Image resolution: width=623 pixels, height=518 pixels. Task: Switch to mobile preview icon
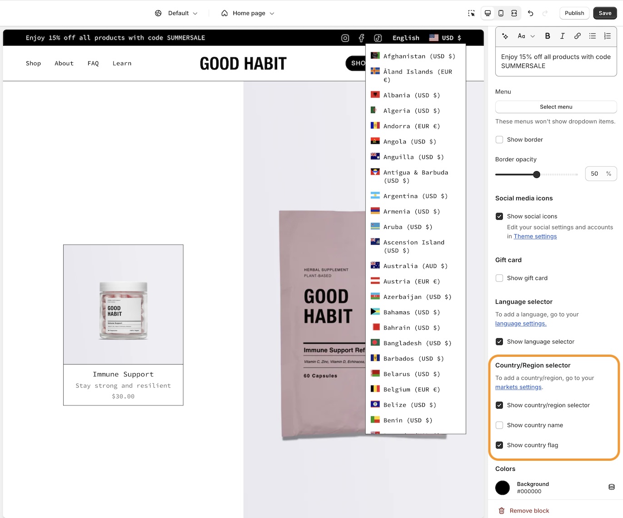501,13
